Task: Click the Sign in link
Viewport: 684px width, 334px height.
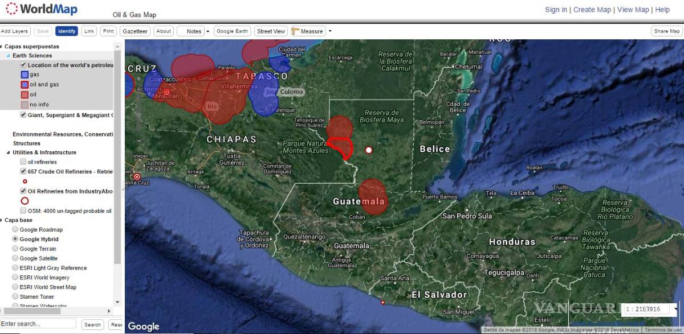Action: click(x=555, y=10)
